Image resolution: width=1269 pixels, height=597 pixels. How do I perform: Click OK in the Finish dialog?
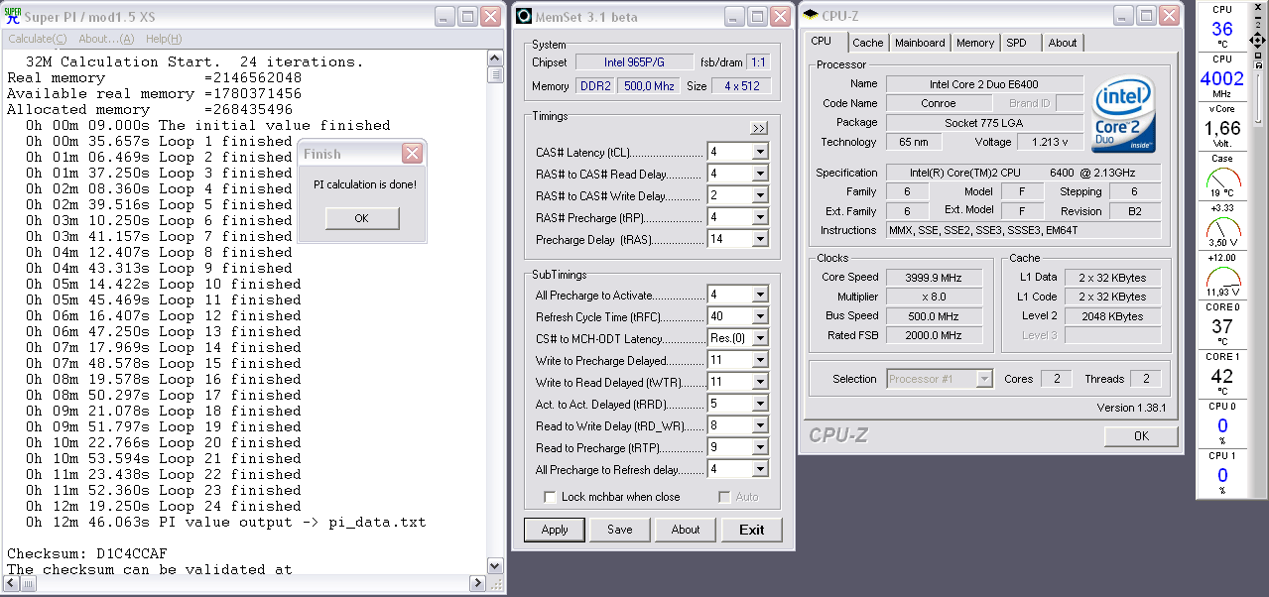(x=362, y=218)
